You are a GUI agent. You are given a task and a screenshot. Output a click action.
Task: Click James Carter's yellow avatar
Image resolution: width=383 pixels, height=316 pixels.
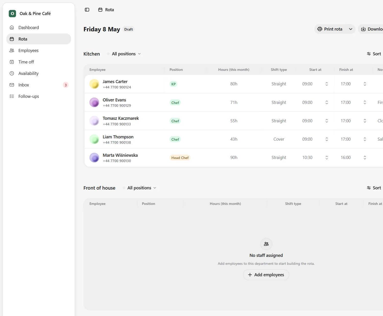click(94, 84)
